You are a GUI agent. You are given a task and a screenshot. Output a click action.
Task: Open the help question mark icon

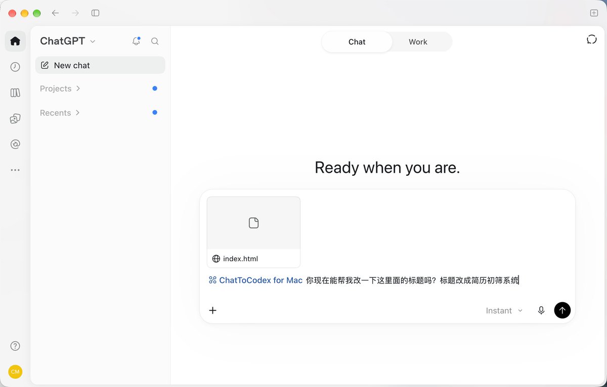click(15, 346)
